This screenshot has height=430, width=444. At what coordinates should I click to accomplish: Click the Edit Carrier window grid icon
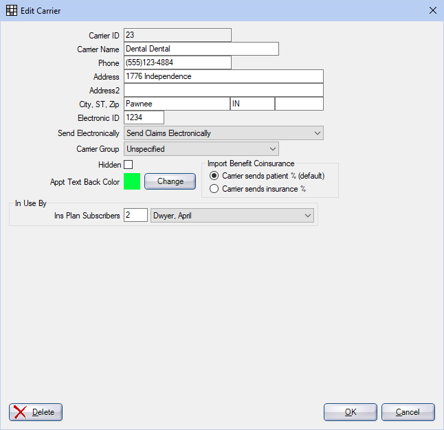(x=12, y=10)
